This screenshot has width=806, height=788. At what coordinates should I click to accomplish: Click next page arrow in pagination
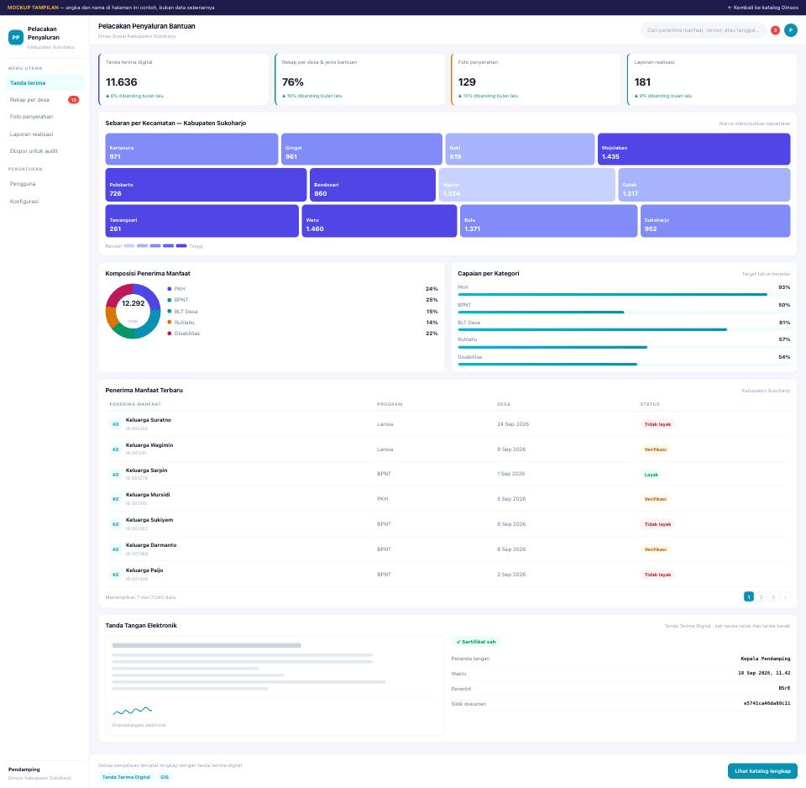click(x=785, y=597)
